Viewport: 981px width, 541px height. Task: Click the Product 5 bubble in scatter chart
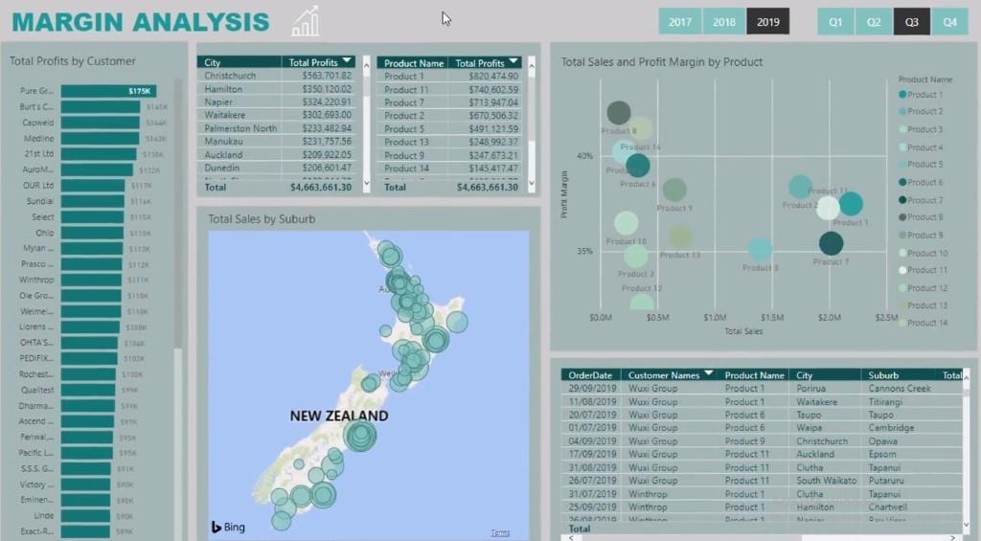click(x=760, y=250)
